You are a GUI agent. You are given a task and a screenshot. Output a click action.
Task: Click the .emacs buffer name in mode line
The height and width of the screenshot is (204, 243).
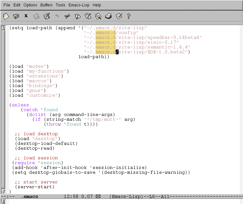[x=29, y=197]
